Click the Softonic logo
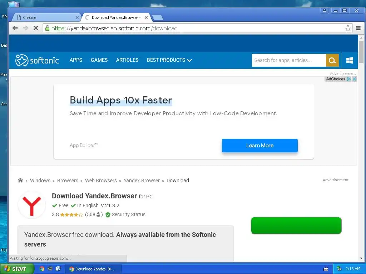366x274 pixels. click(37, 60)
